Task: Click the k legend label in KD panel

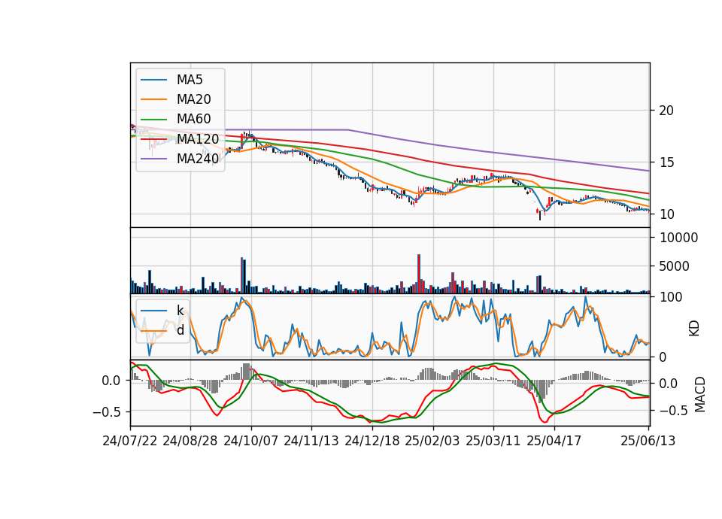Action: (180, 311)
